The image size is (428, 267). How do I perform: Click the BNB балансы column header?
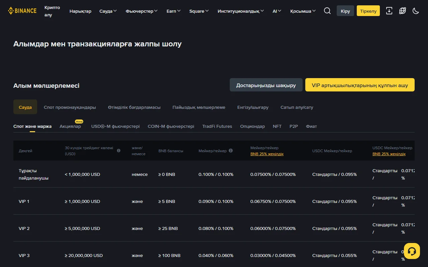(x=171, y=151)
